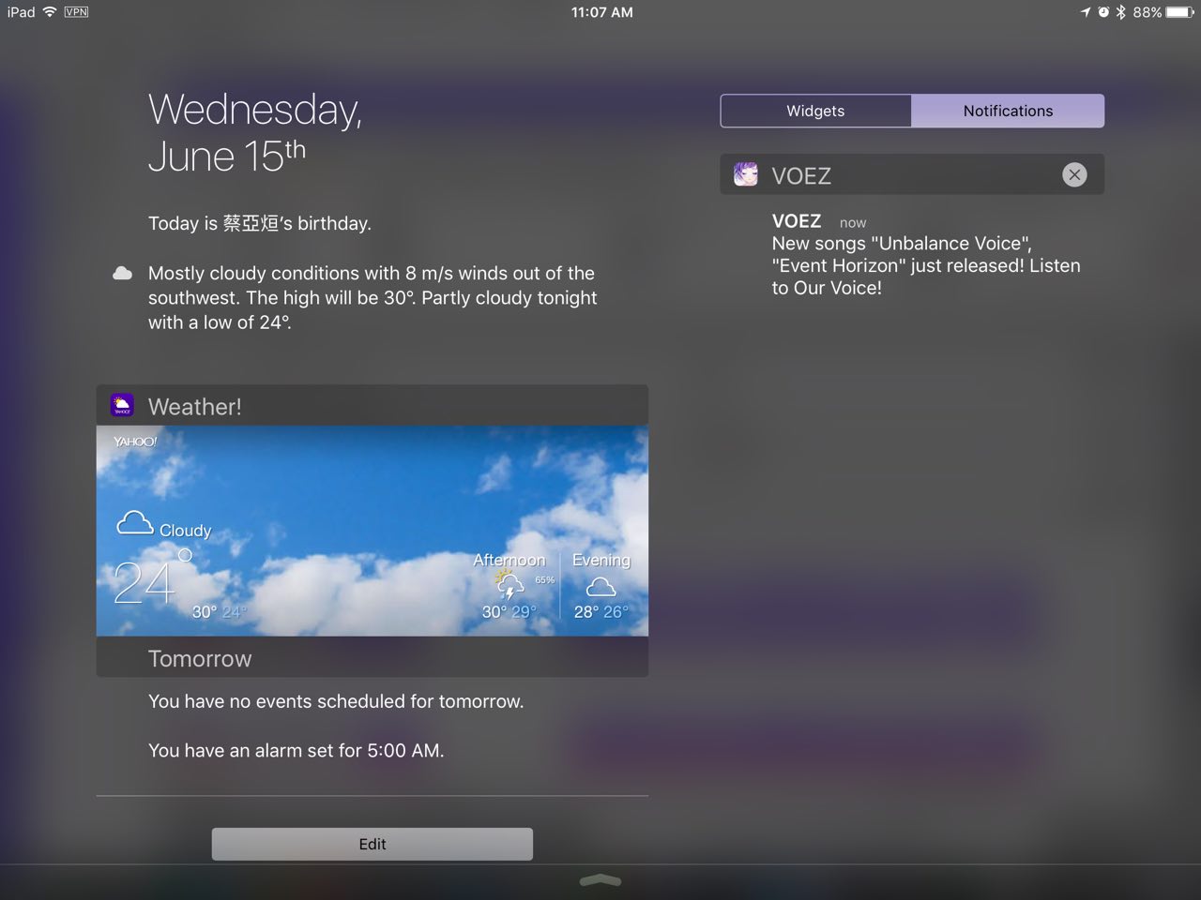The width and height of the screenshot is (1201, 900).
Task: Tap the Evening forecast label
Action: click(601, 560)
